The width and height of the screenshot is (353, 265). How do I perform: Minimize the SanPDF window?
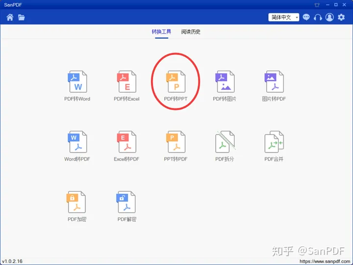point(328,5)
